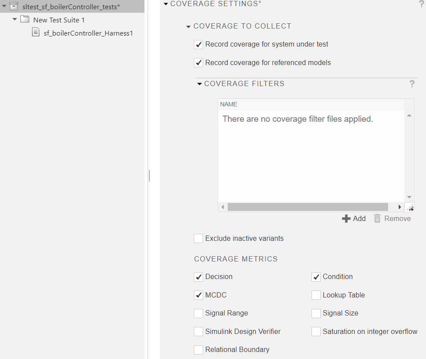The image size is (426, 359).
Task: Click the New Test Suite 1 folder icon
Action: (x=25, y=19)
